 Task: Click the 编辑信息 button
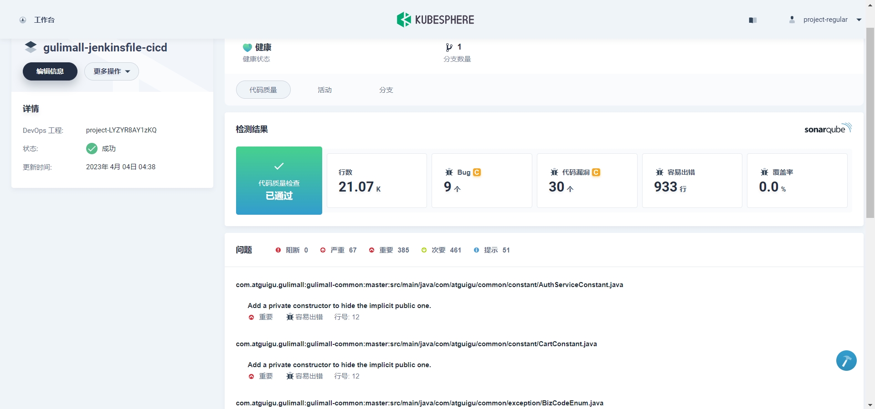[x=50, y=71]
